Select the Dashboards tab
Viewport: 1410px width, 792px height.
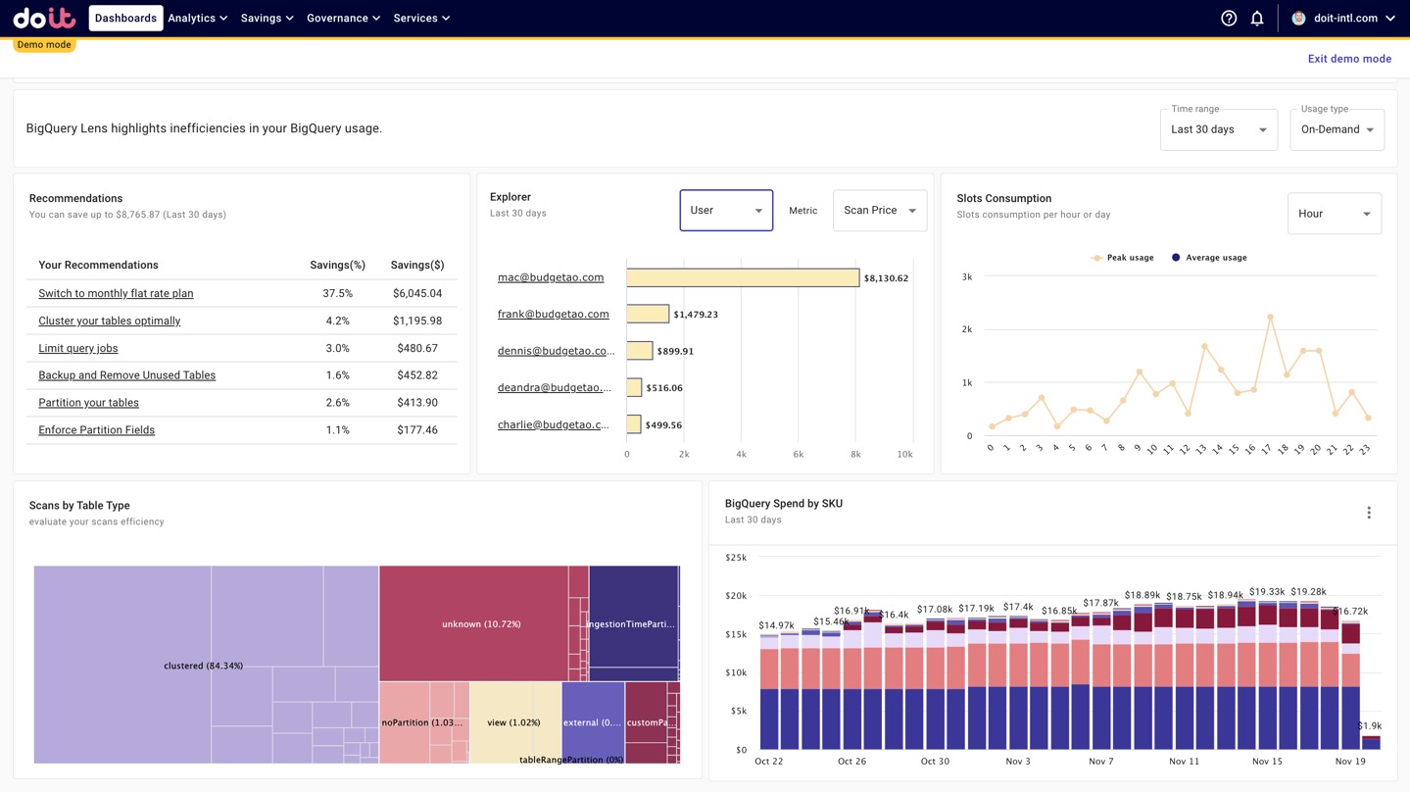125,18
